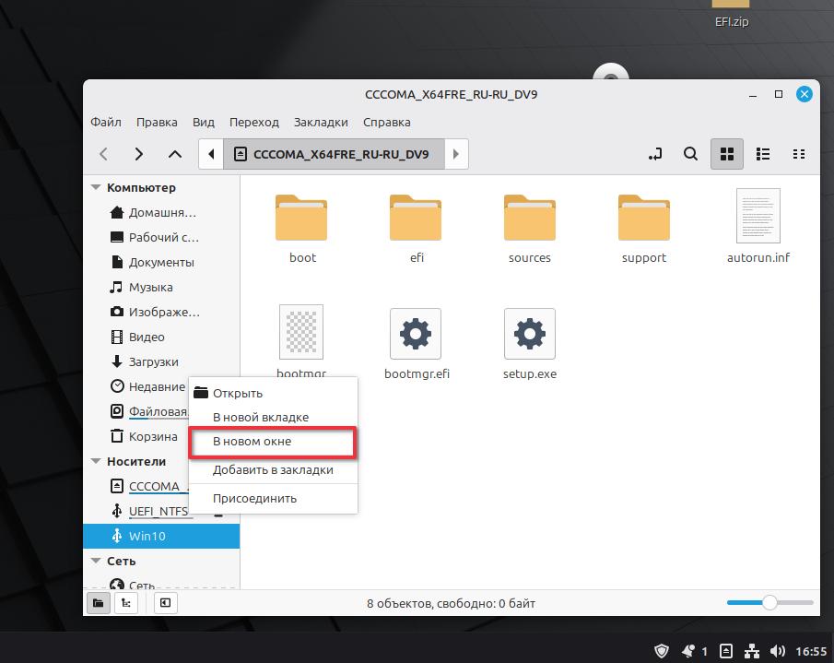The height and width of the screenshot is (663, 834).
Task: Toggle location entry path mode
Action: click(655, 154)
